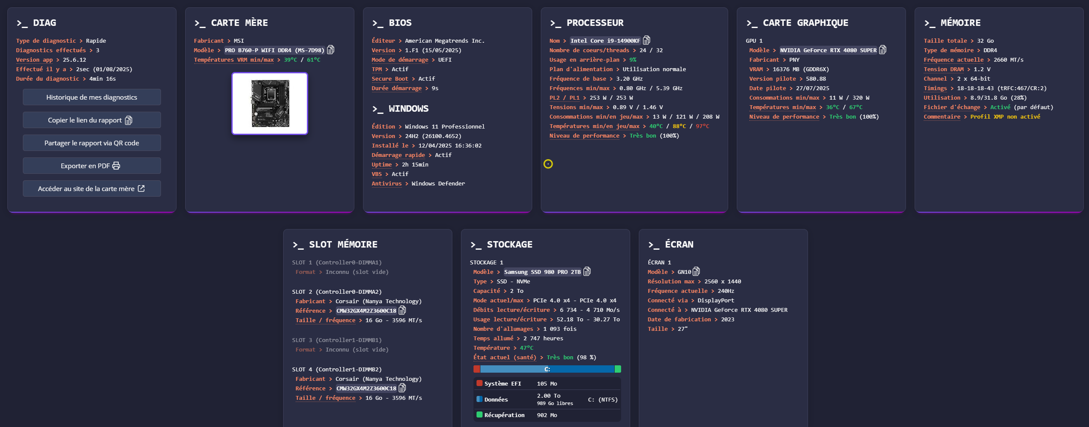Copy the processor name Intel Core i9-14900KF

click(x=646, y=41)
